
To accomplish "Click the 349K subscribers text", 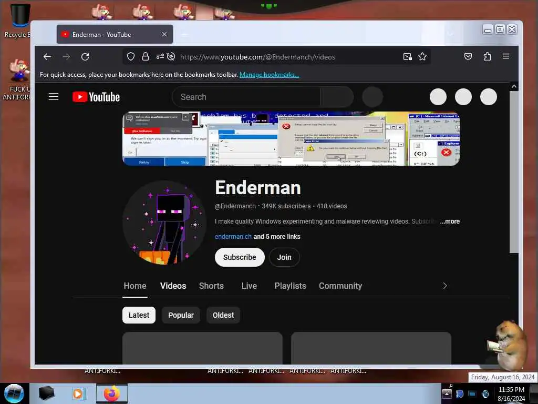I will coord(286,206).
